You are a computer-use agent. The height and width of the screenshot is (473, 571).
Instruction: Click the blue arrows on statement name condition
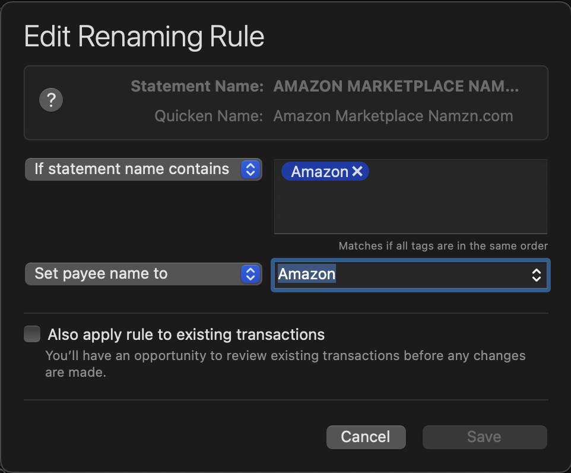250,169
